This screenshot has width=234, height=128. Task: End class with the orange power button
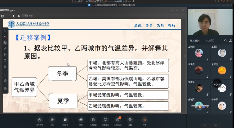(145, 121)
